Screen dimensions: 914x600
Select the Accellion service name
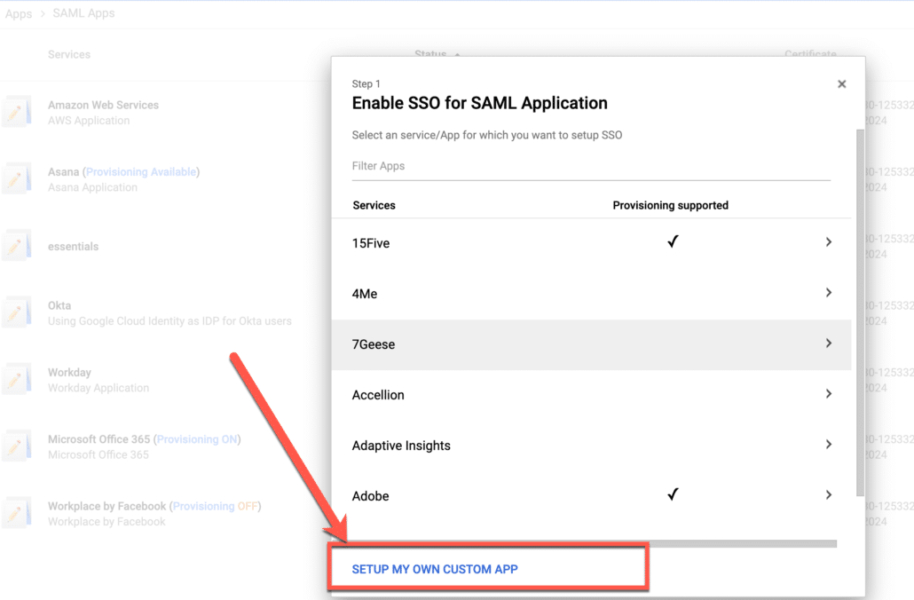pos(378,395)
